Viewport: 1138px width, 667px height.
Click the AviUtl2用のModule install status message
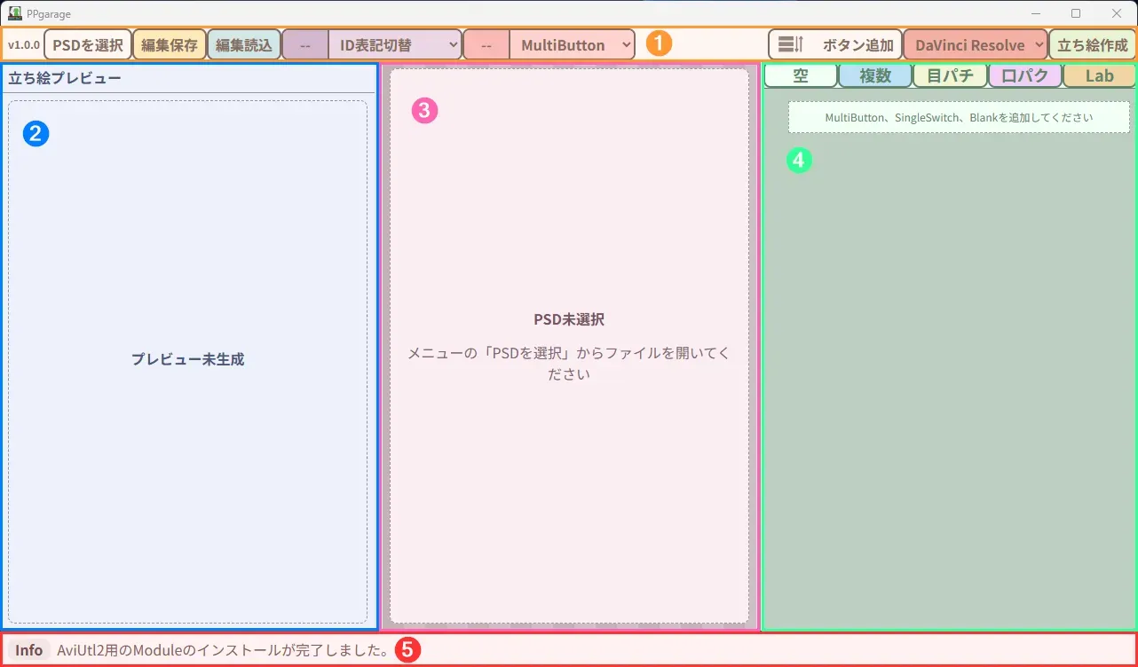tap(223, 650)
